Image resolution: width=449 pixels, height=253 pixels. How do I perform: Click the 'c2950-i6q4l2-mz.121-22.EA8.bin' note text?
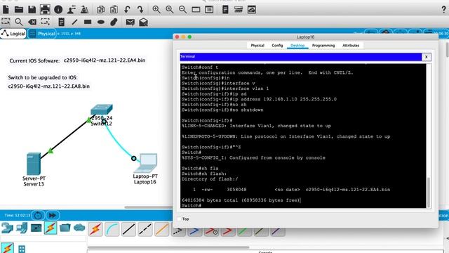click(x=48, y=86)
